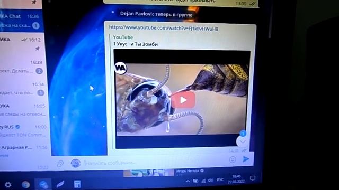Open the notification center icon
Viewport: 339px width, 190px height.
pyautogui.click(x=253, y=178)
